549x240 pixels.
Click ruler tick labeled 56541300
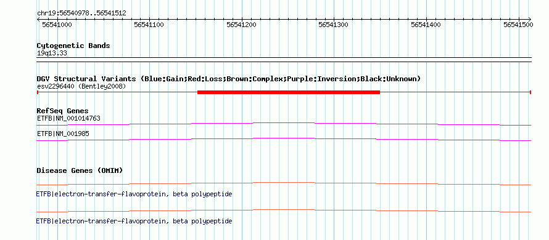(333, 25)
